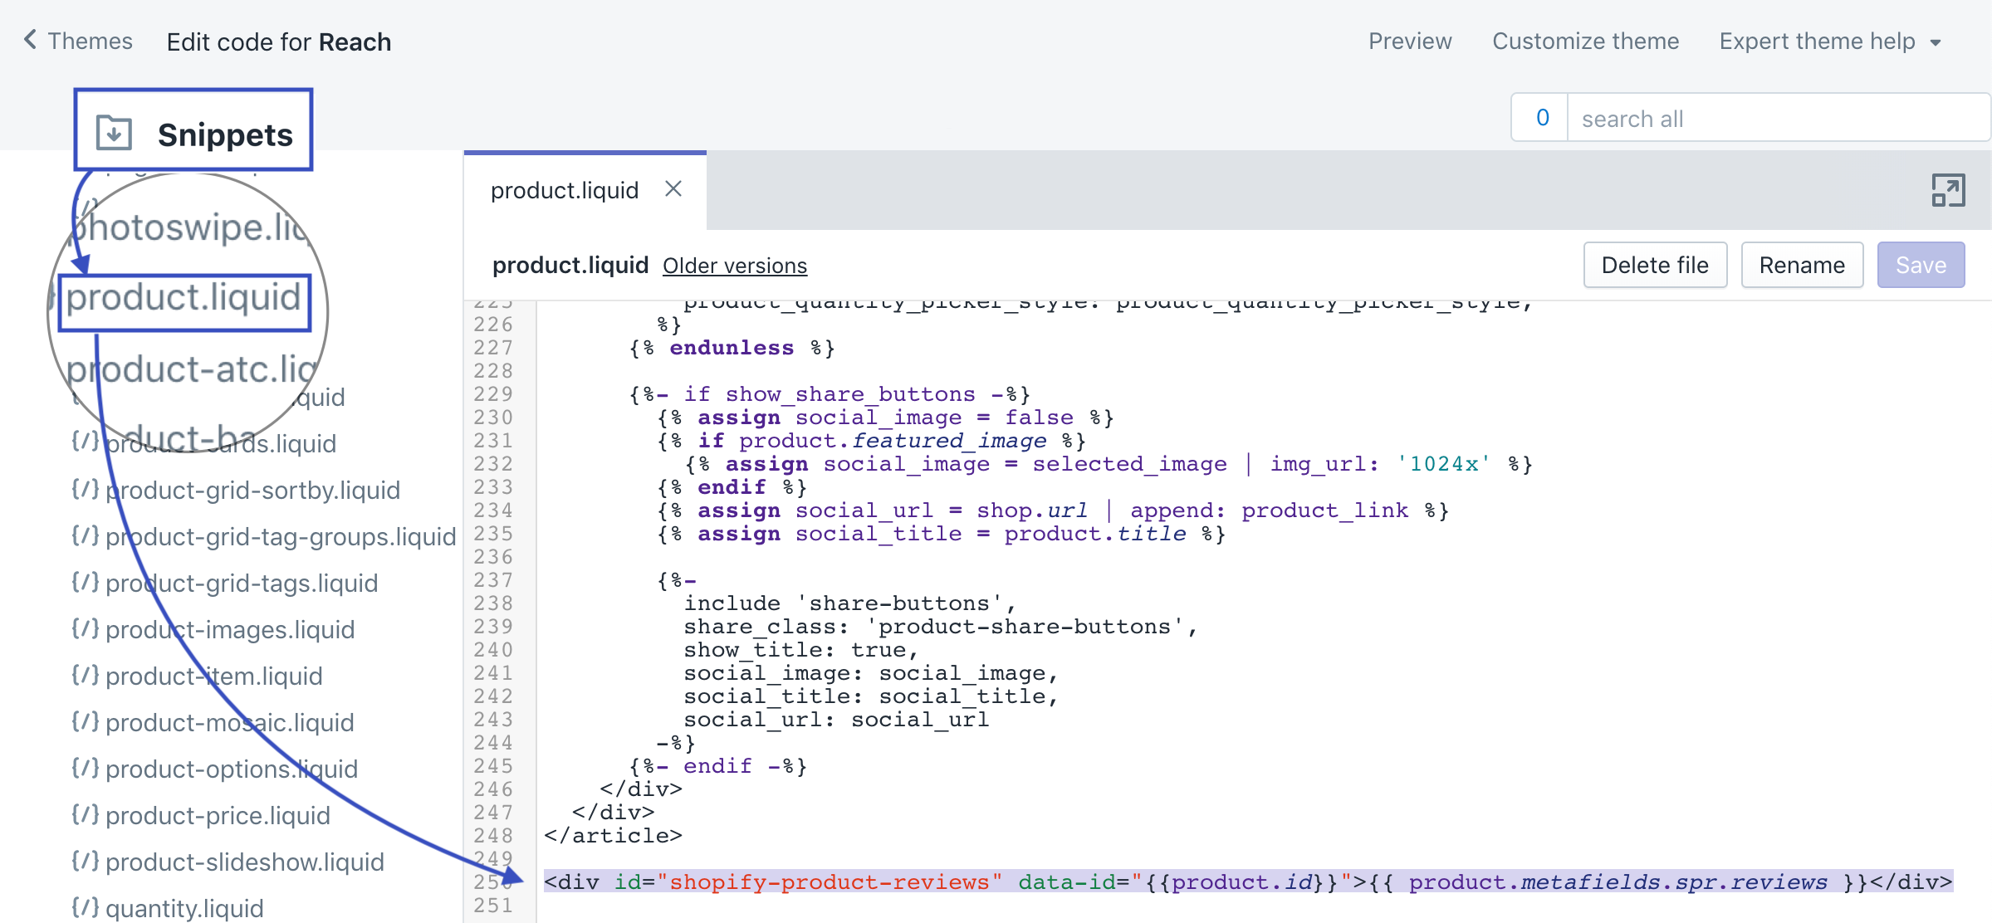Save the product.liquid file
Screen dimensions: 1992x923
1921,265
